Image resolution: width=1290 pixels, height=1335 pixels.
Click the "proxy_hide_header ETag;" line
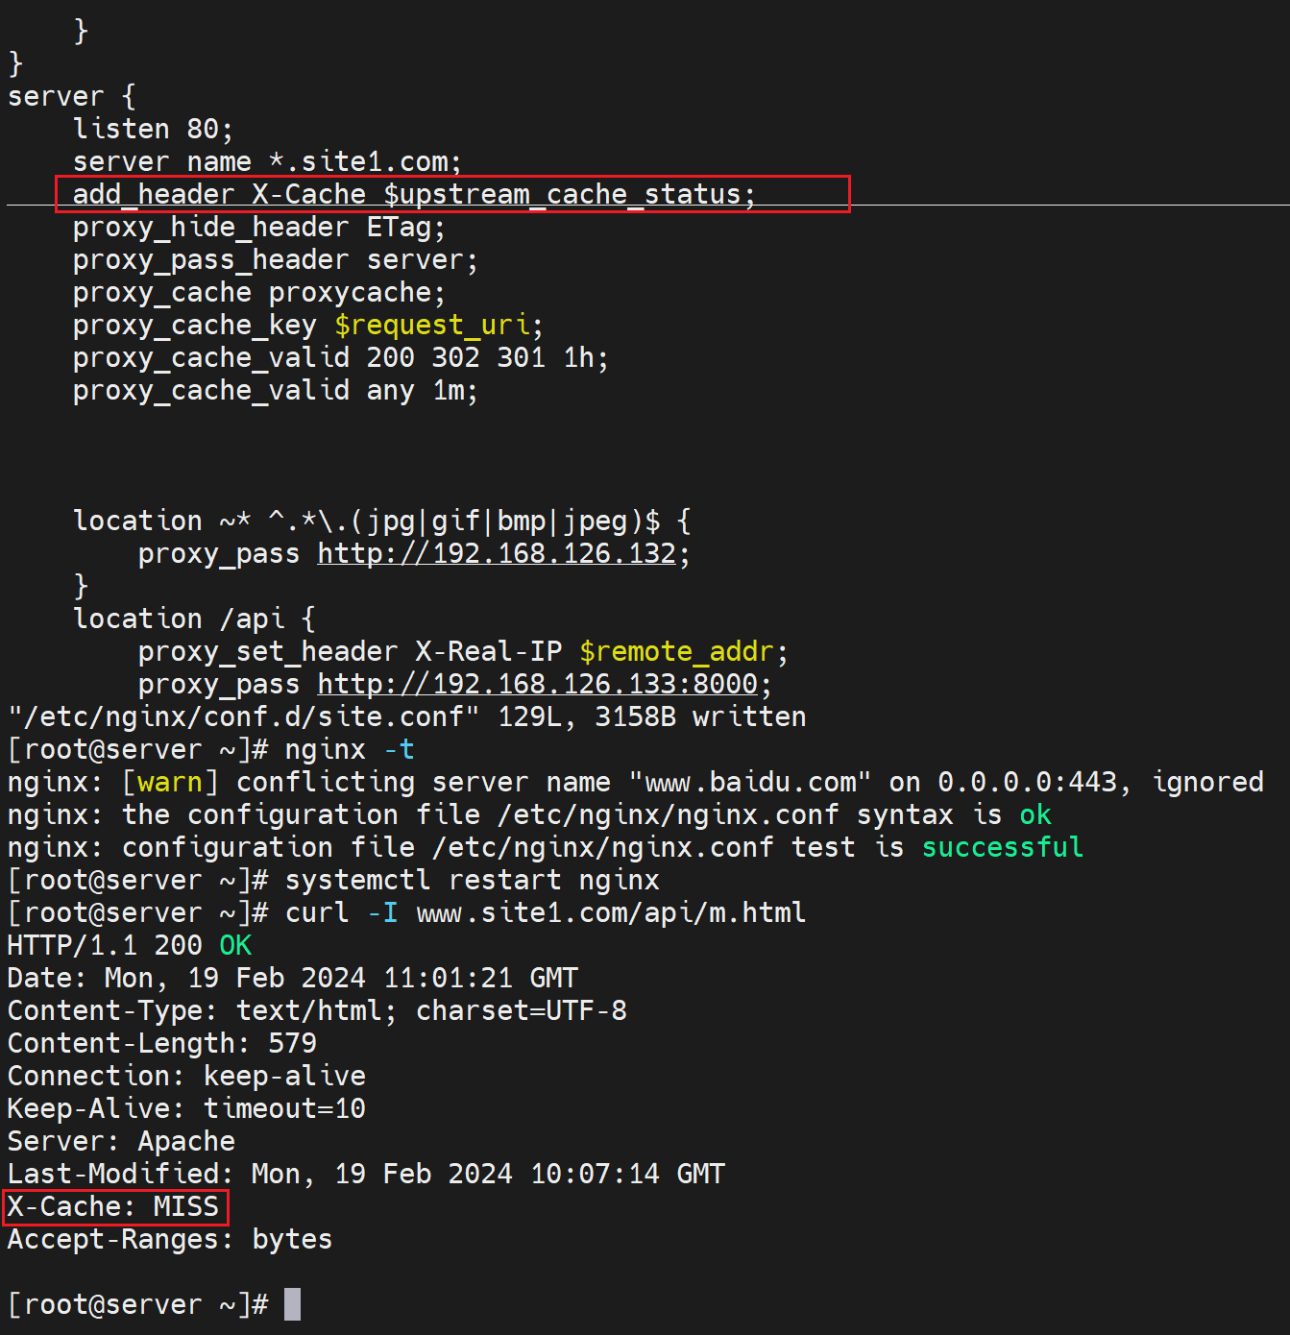(x=258, y=228)
